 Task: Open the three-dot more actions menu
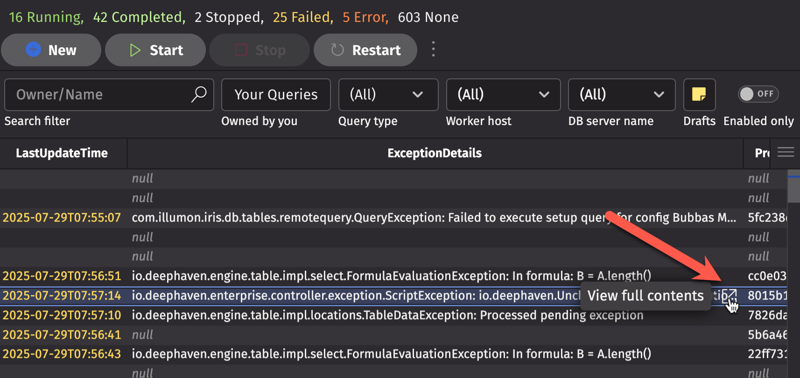coord(433,49)
